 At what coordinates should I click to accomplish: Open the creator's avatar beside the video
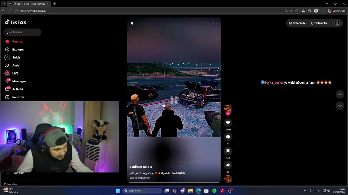(228, 109)
